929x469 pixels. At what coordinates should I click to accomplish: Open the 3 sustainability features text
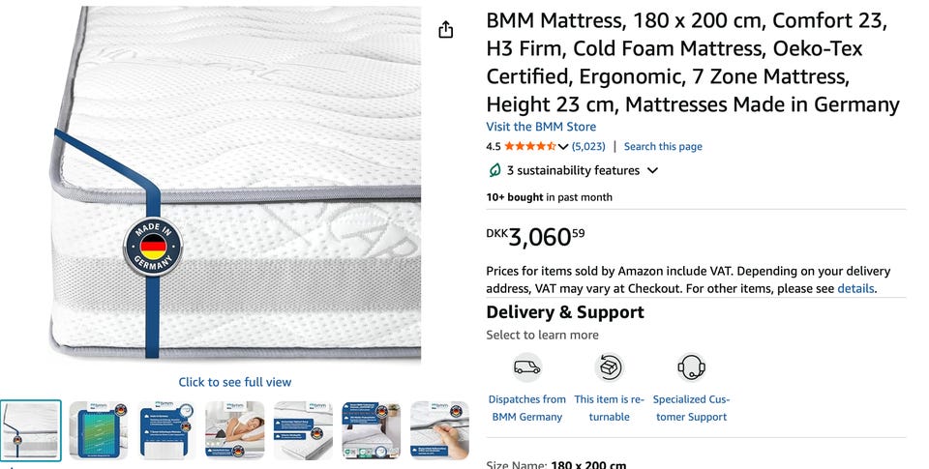[573, 171]
